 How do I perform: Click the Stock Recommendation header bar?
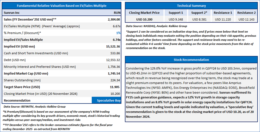[x=191, y=60]
